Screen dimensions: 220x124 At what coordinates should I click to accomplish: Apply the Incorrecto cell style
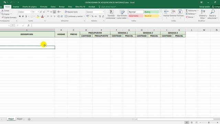click(136, 16)
